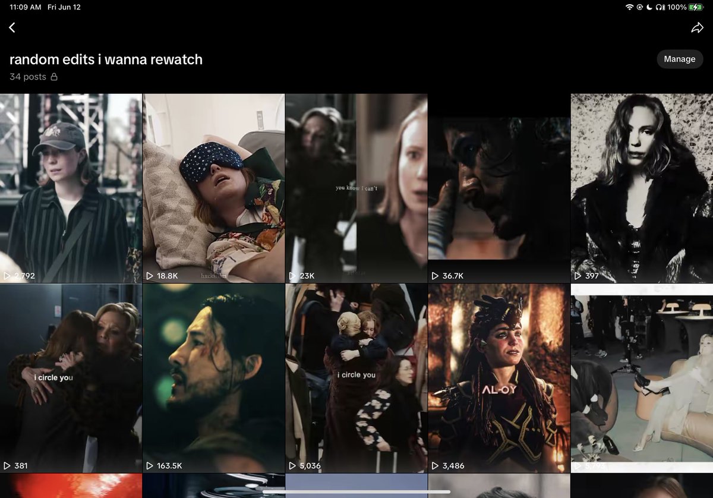Tap the play icon next to 163.5K
This screenshot has height=498, width=713.
[x=150, y=466]
